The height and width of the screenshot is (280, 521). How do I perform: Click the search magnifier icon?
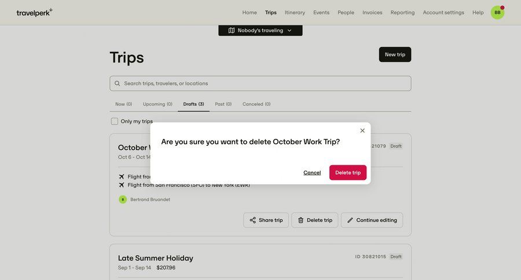click(x=117, y=83)
